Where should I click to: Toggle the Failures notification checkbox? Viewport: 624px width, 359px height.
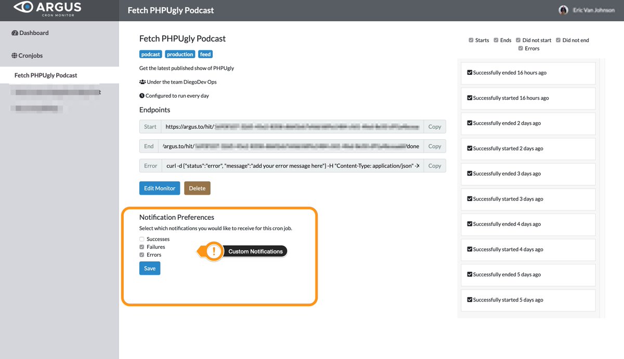[142, 247]
